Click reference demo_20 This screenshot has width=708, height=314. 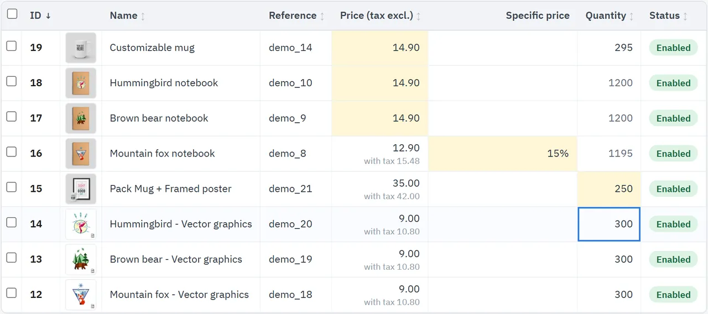pos(290,224)
